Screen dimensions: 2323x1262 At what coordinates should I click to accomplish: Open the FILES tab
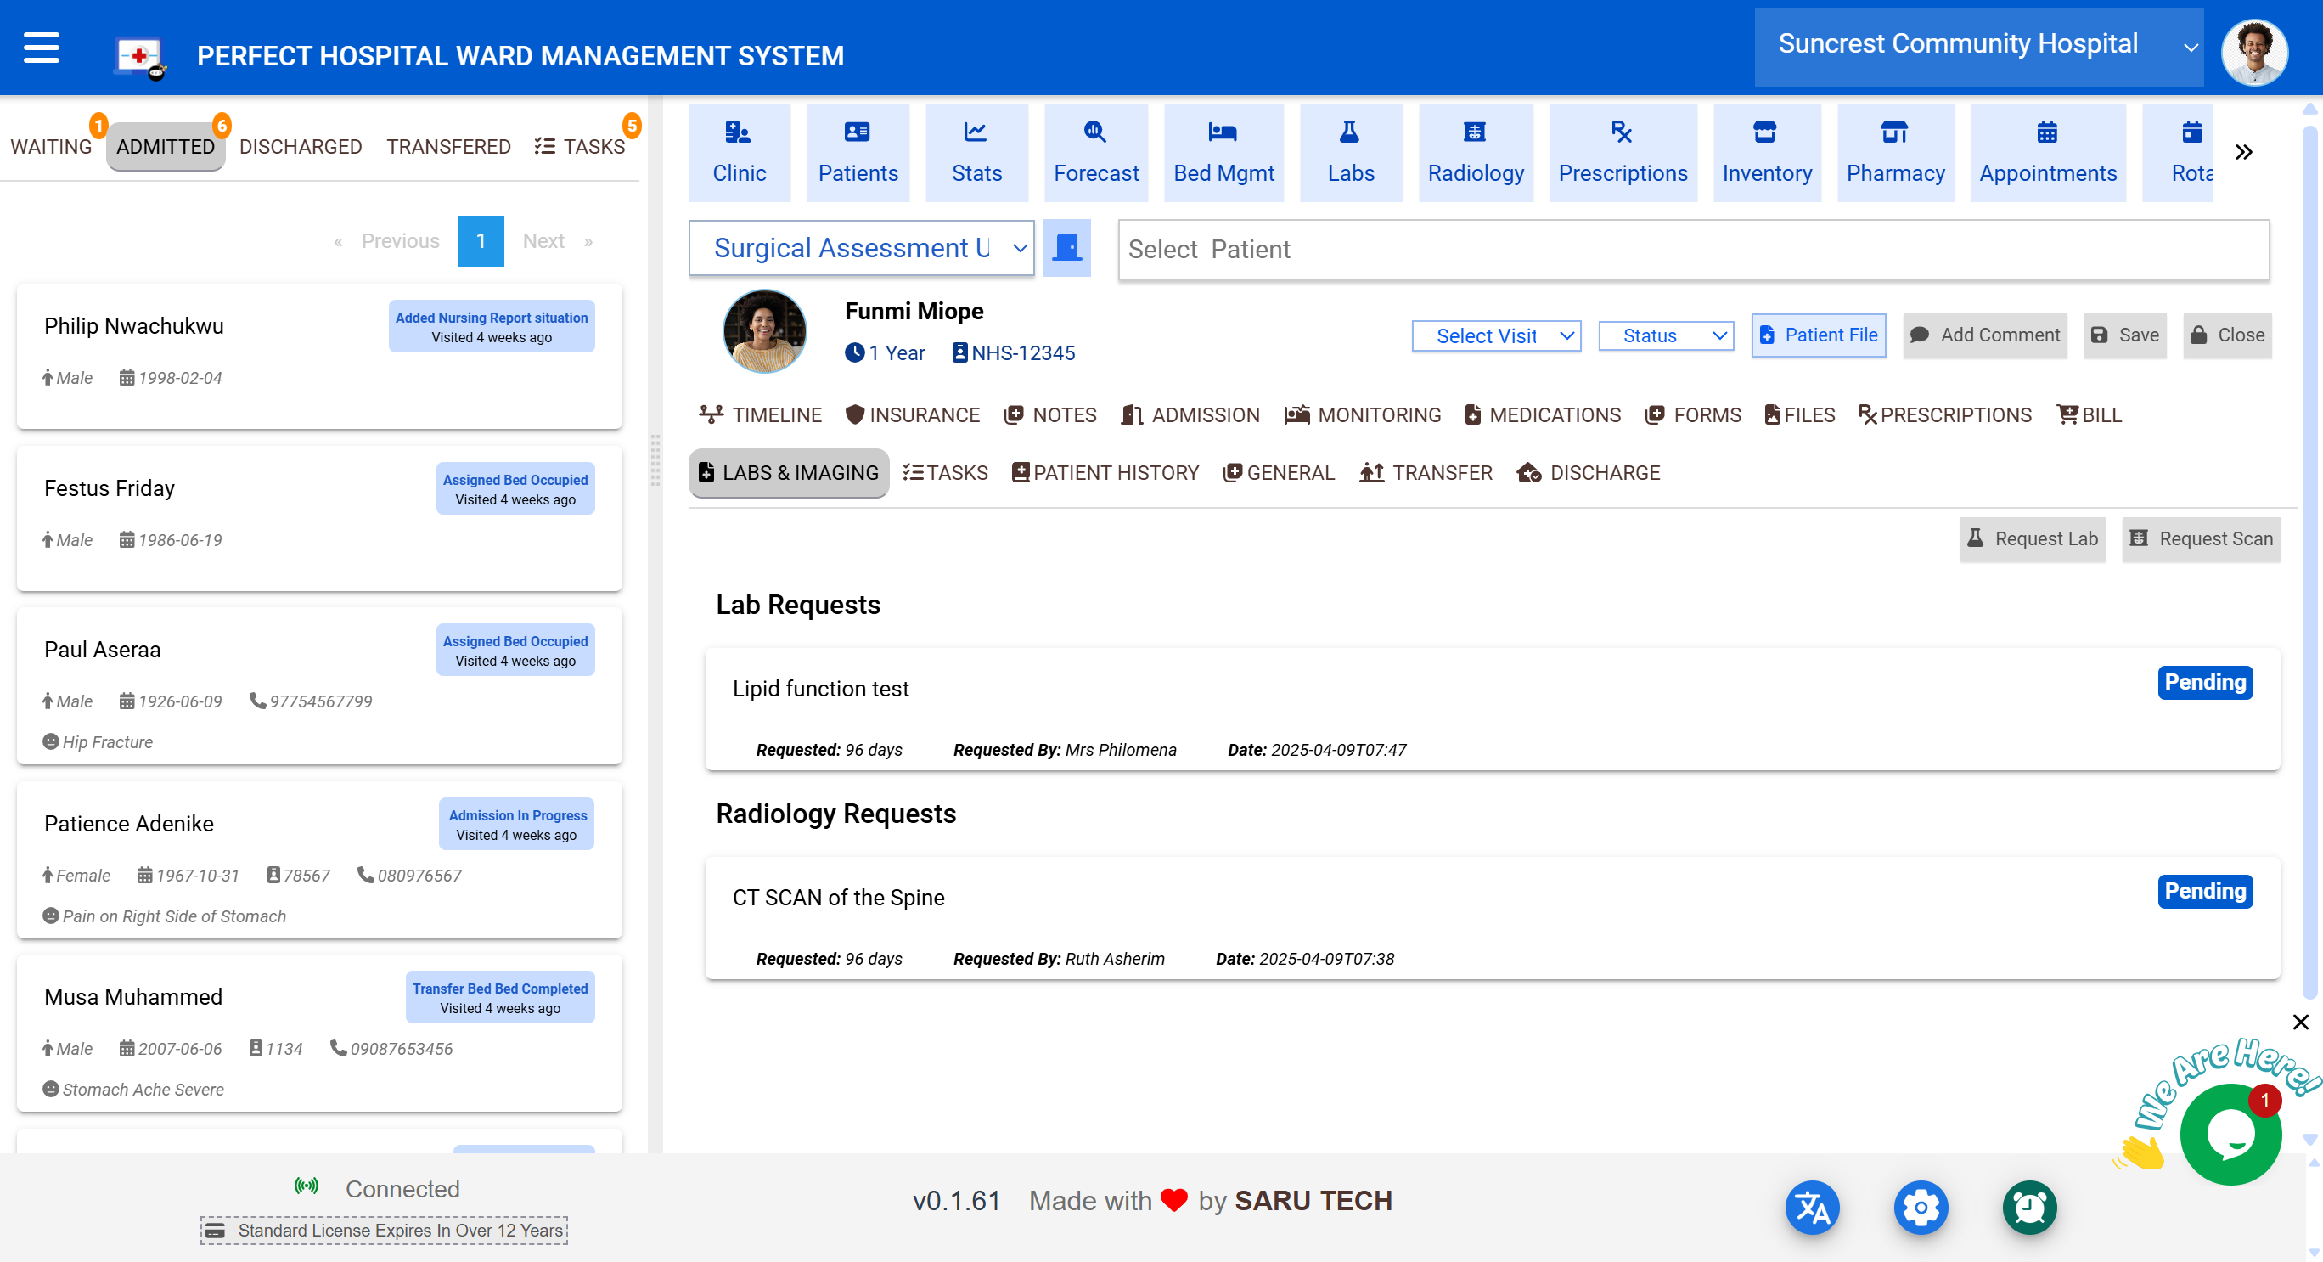click(x=1800, y=415)
